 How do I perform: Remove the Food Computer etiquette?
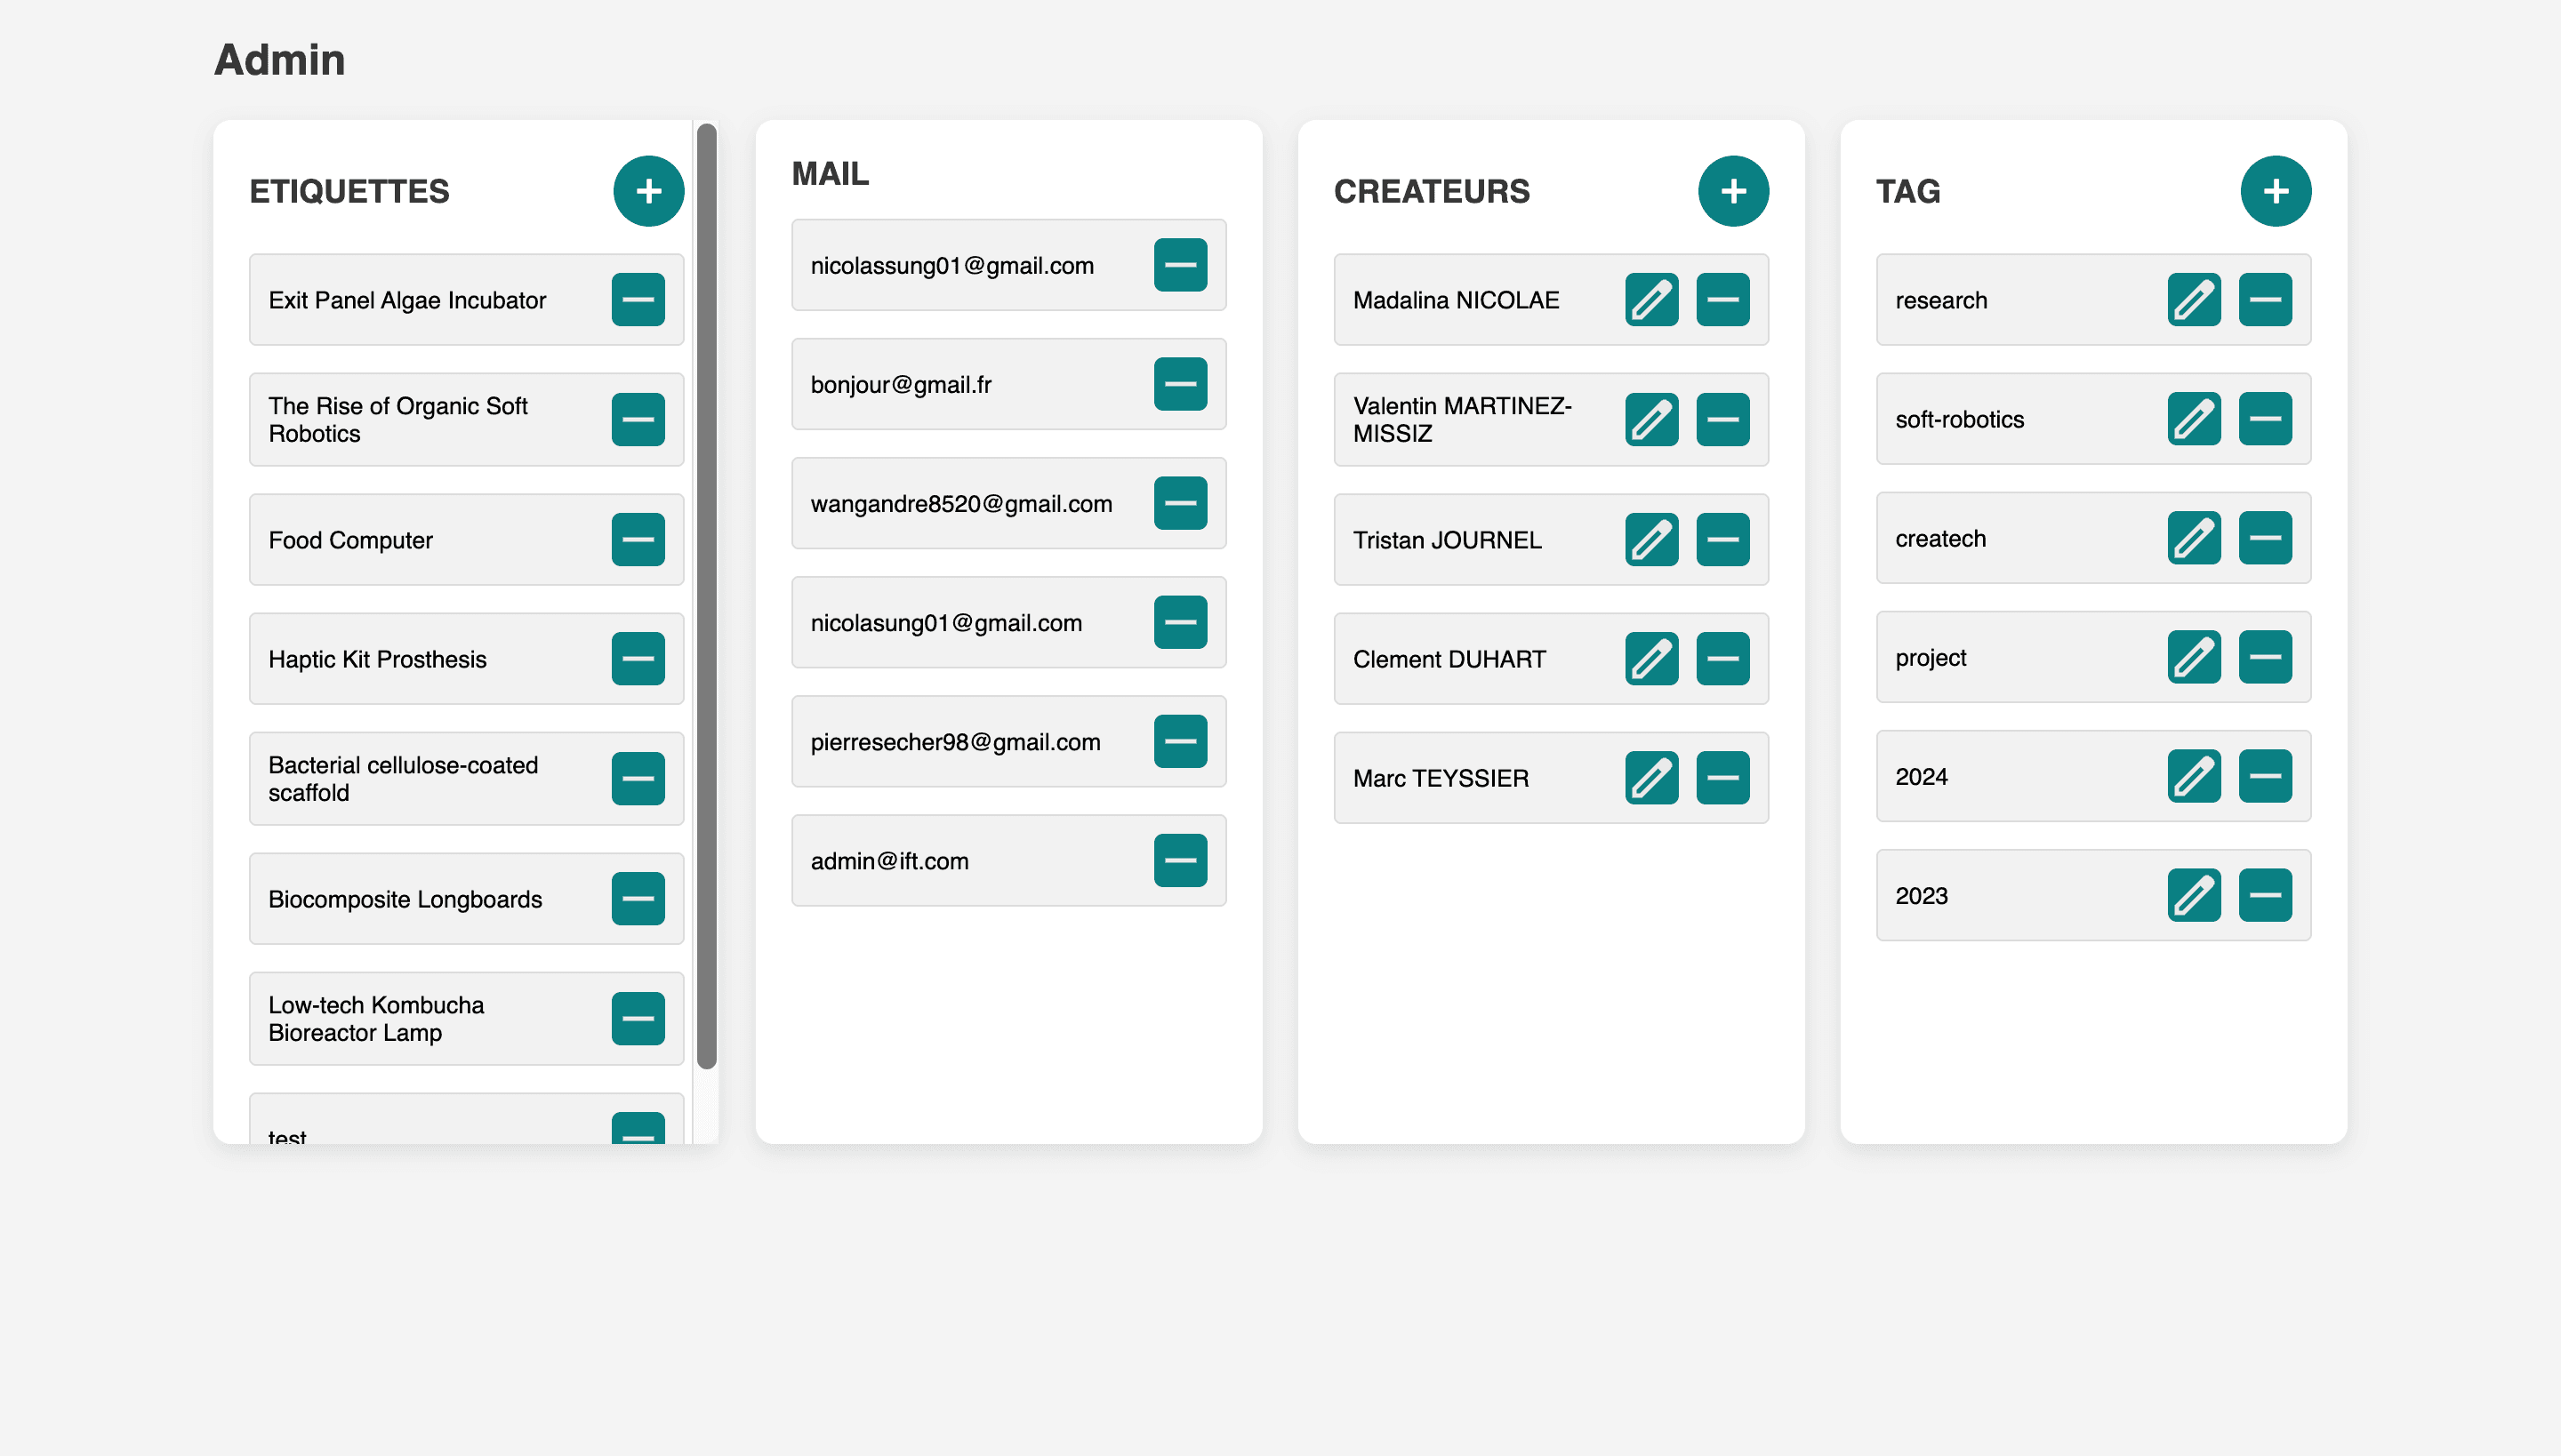coord(638,540)
